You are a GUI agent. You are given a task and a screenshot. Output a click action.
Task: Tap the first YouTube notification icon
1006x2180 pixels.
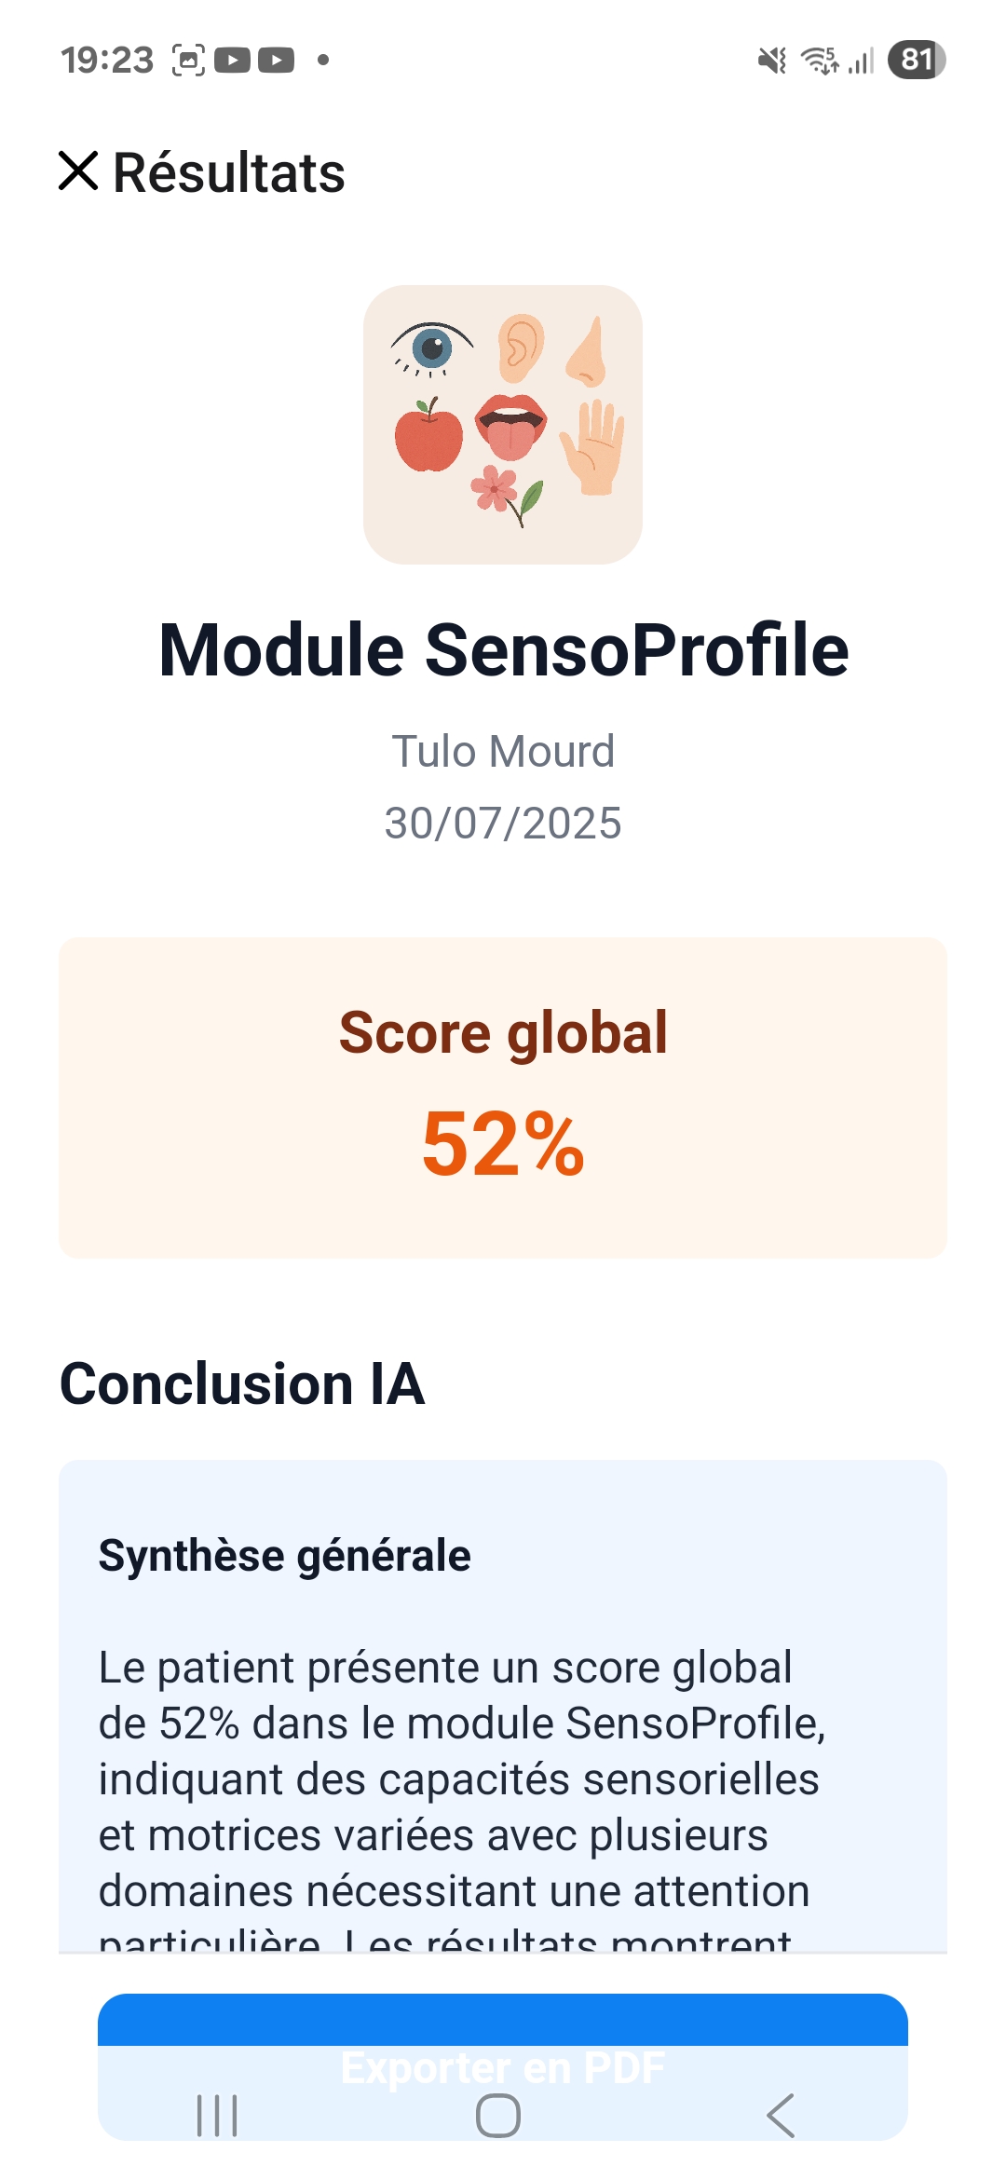click(232, 61)
